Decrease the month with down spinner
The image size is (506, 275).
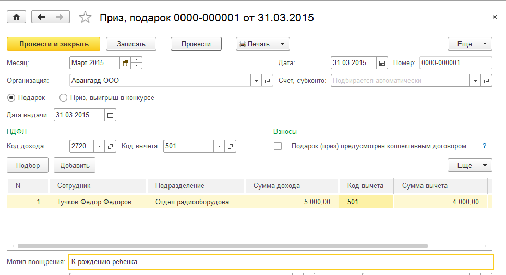137,66
